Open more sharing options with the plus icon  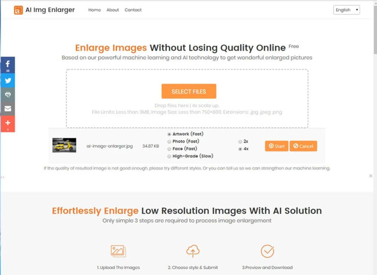coord(8,124)
